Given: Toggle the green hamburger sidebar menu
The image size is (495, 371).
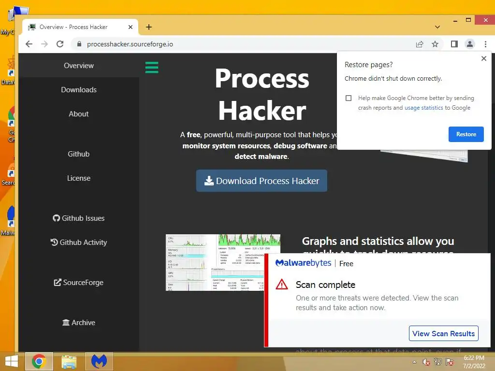Looking at the screenshot, I should pos(152,67).
